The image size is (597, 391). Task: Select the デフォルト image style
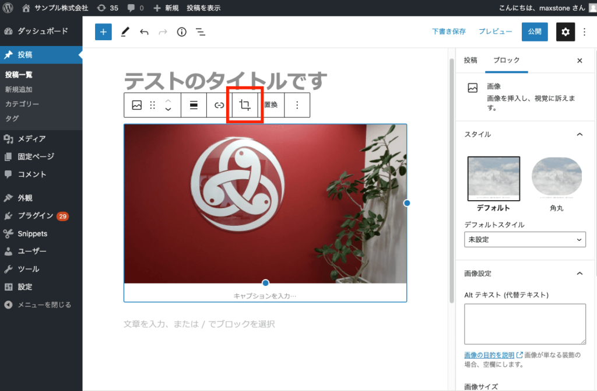click(x=494, y=179)
